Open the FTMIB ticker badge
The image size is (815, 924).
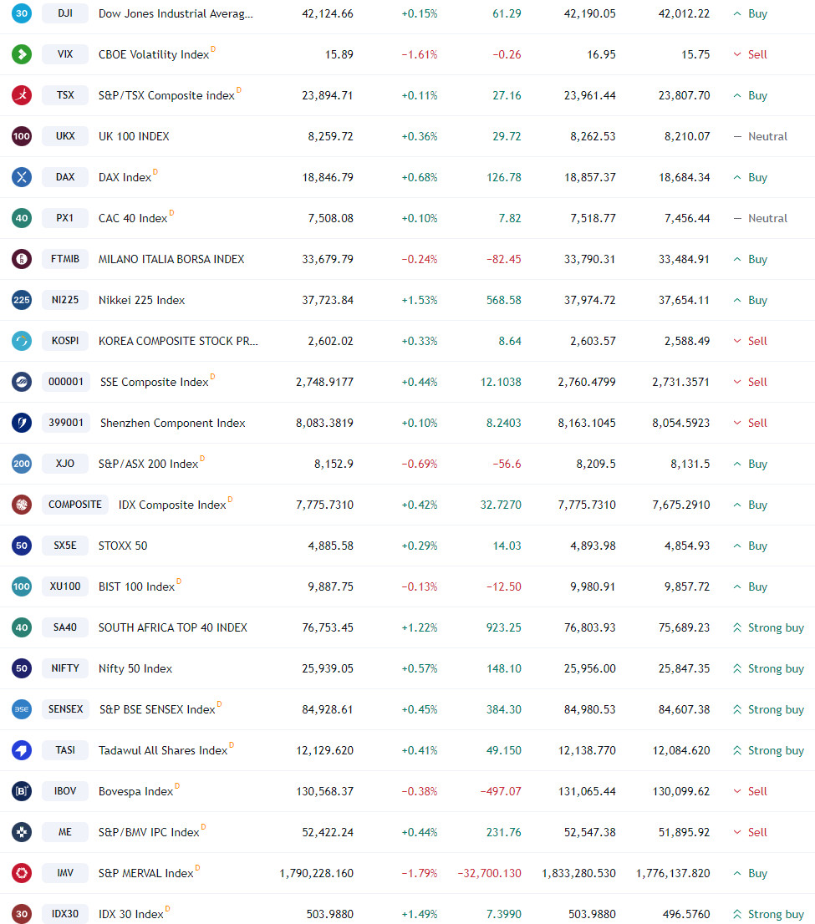point(65,259)
